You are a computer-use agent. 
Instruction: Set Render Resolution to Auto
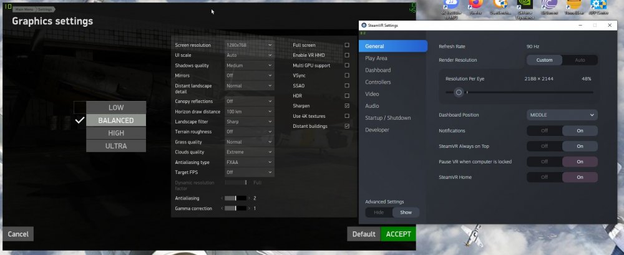[x=580, y=60]
